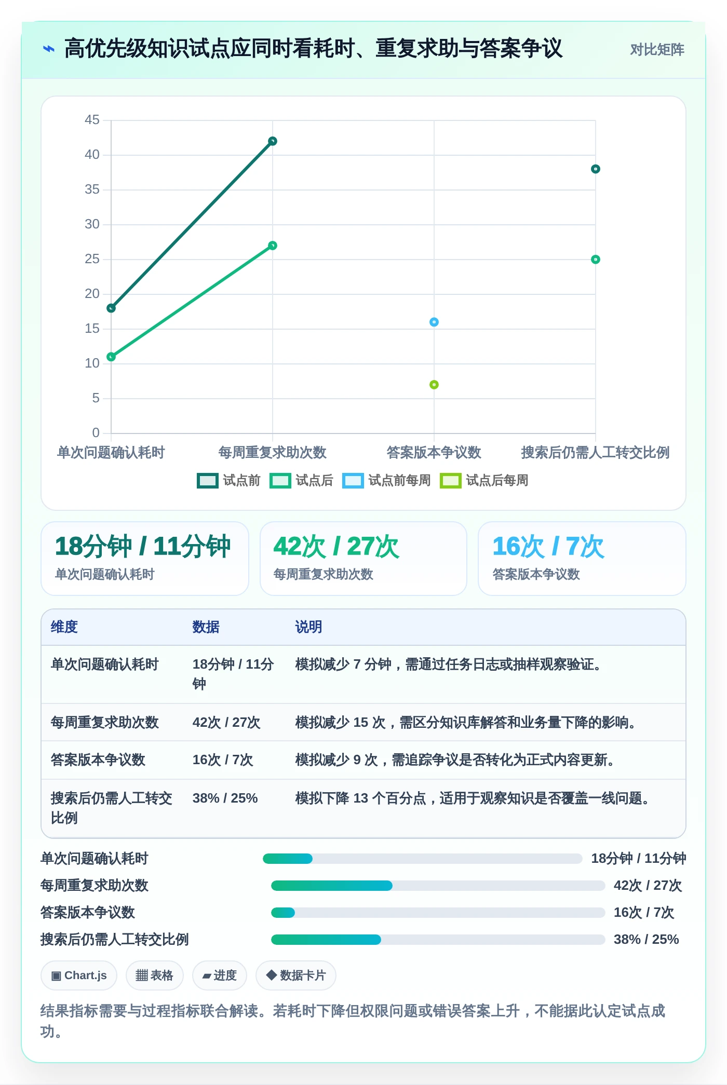
Task: Click the 答案版本争议数 progress bar
Action: pos(438,913)
